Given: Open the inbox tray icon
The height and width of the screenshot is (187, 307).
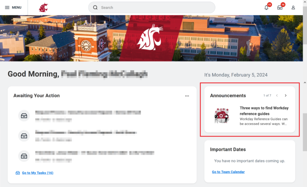Looking at the screenshot, I should click(x=280, y=7).
